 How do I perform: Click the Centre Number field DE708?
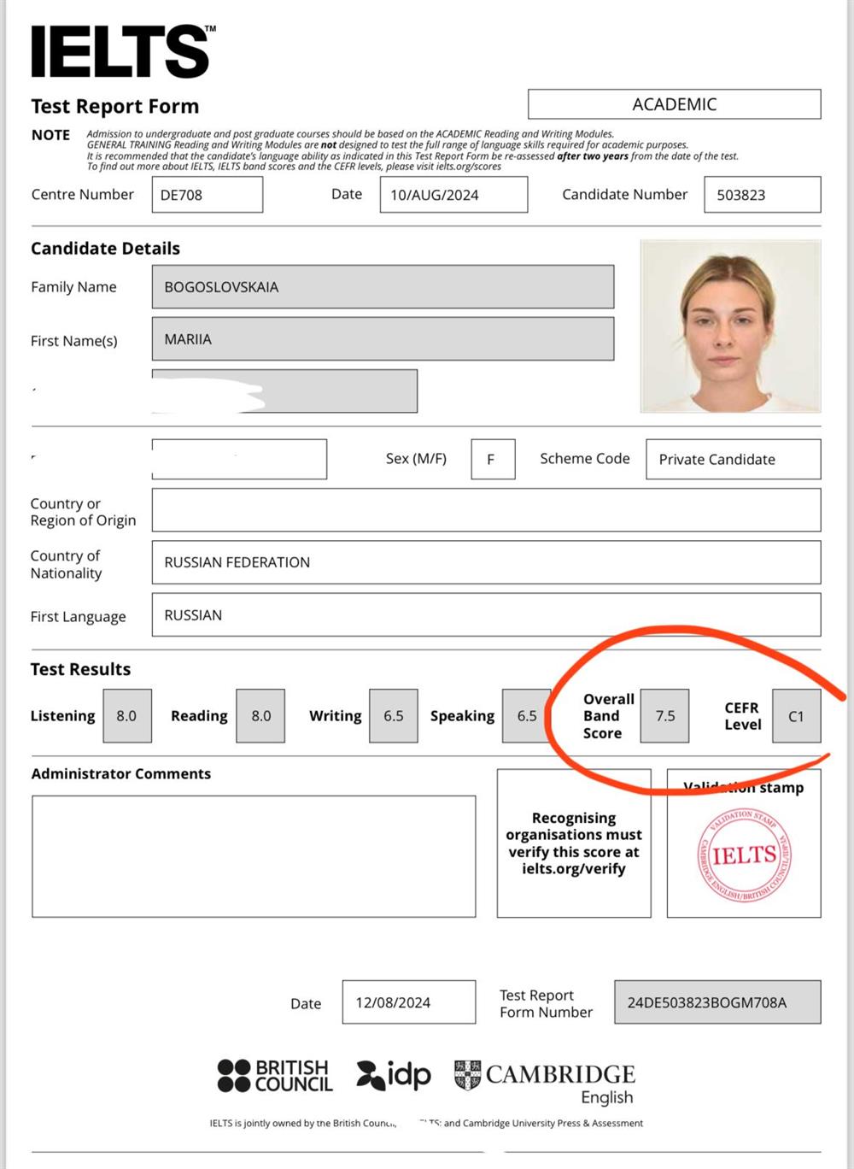208,195
